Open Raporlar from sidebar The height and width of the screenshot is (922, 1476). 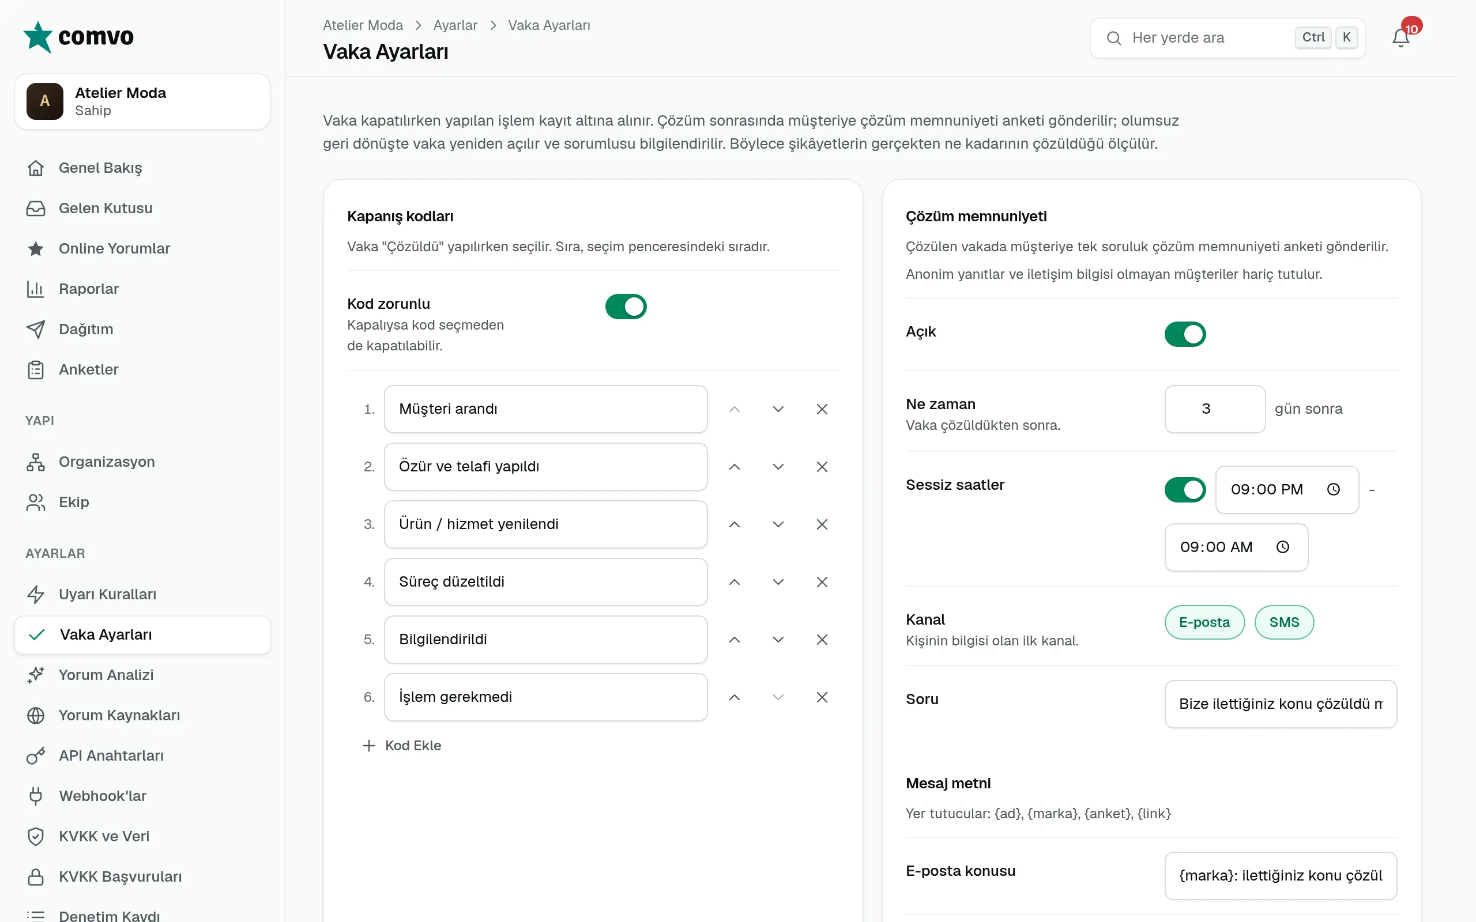(142, 289)
